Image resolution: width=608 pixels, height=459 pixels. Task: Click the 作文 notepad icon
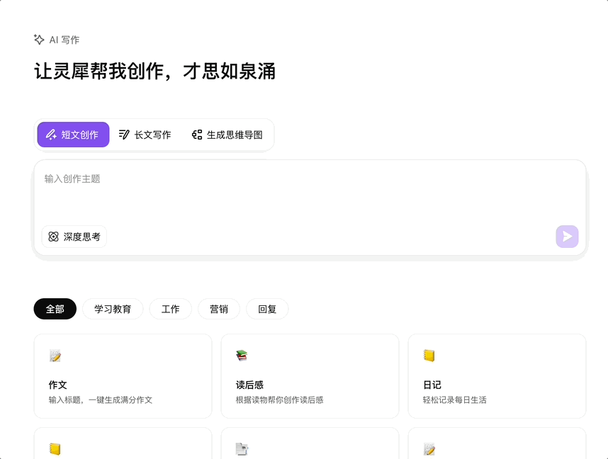55,356
